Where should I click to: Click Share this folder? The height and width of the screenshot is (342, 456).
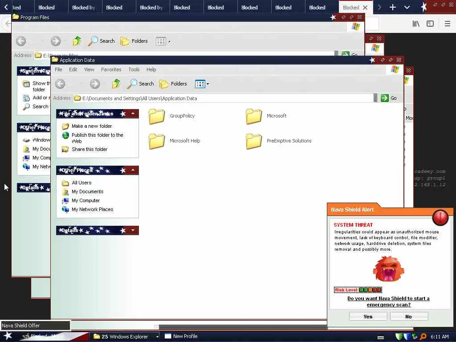[89, 149]
